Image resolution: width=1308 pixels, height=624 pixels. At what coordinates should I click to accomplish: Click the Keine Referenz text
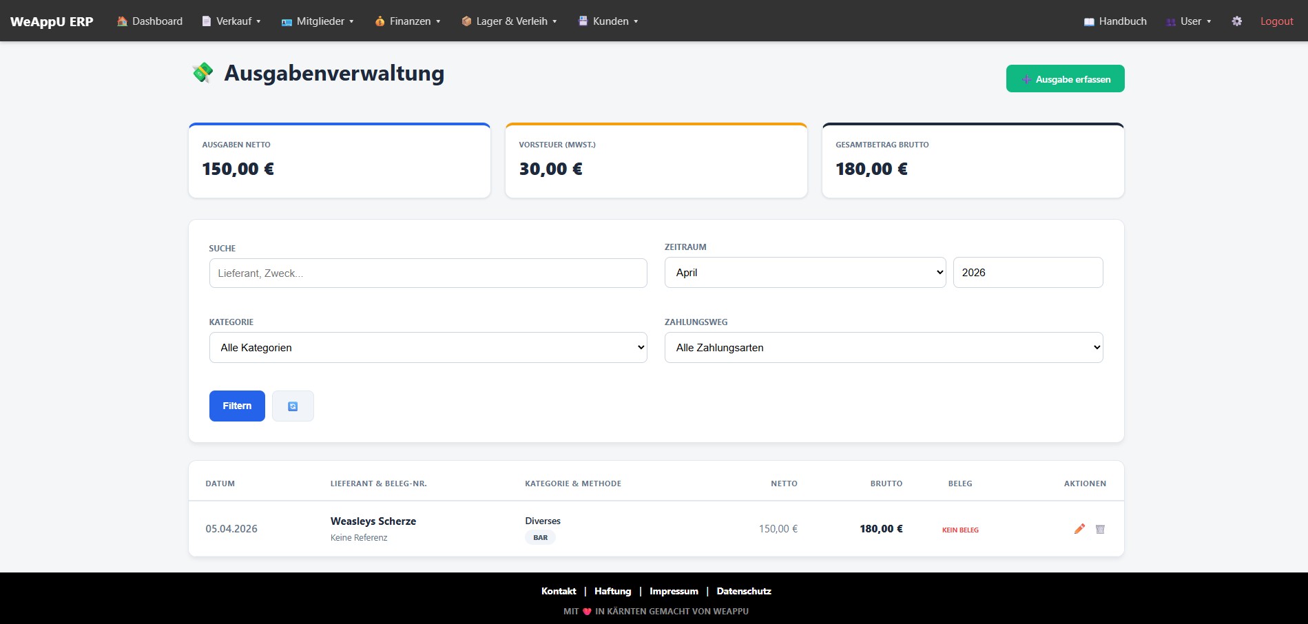point(359,538)
